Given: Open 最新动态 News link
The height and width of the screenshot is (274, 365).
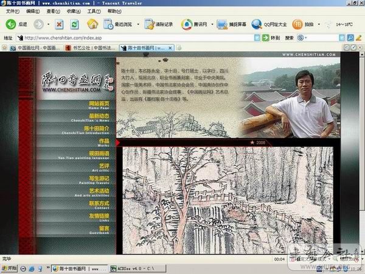Looking at the screenshot, I should [x=90, y=118].
